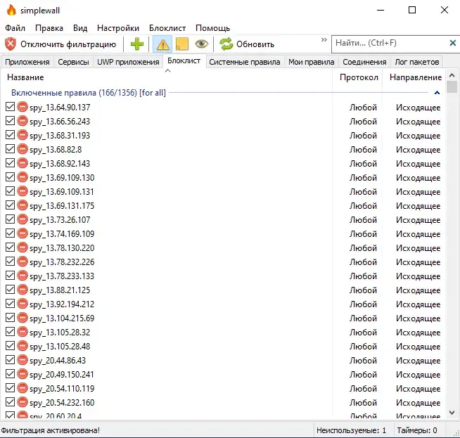Click the block icon of spy_13.105.28.48
Viewport: 460px width, 438px height.
(x=23, y=346)
